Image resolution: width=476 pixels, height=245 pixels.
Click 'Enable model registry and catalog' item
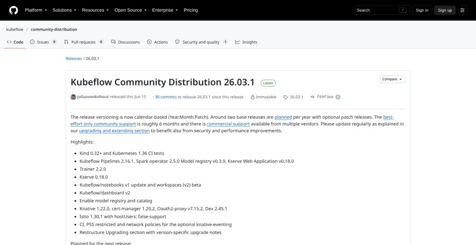[116, 201]
